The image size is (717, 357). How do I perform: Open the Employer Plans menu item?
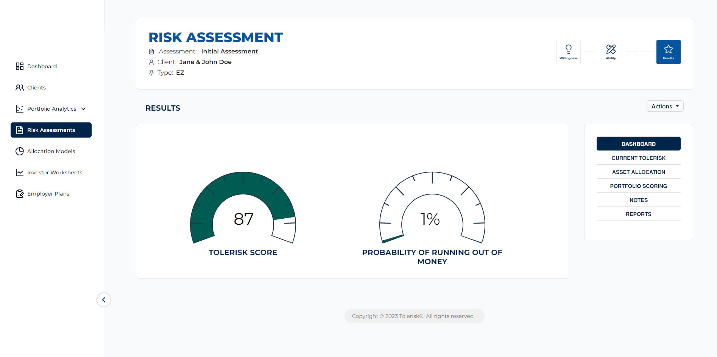51,194
